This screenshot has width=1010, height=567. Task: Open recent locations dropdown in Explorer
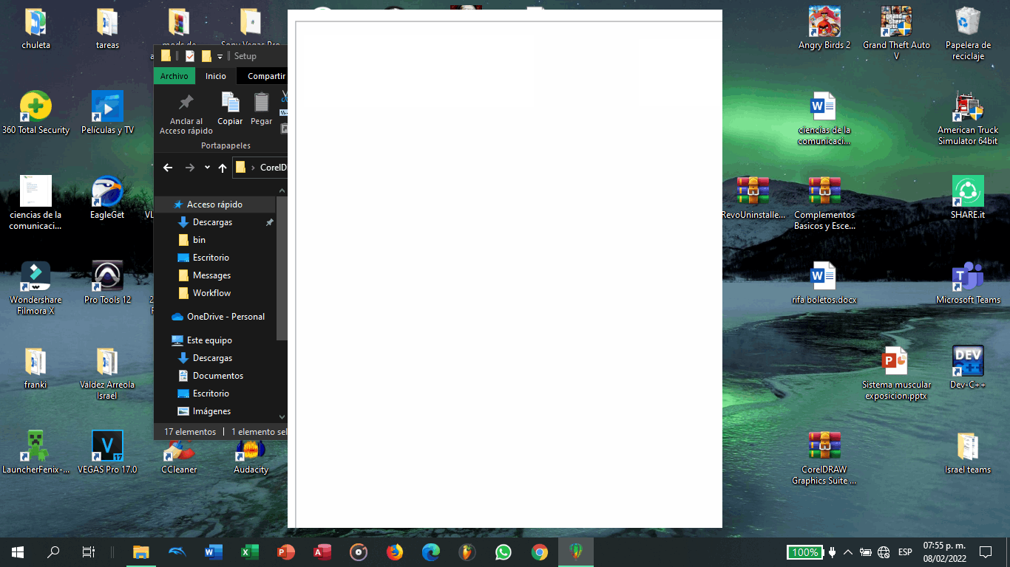coord(207,168)
